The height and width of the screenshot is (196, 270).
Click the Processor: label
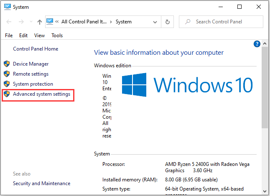click(x=114, y=164)
